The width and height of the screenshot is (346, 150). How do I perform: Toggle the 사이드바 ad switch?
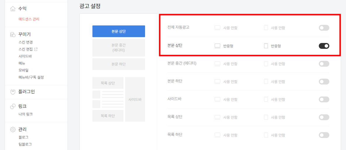[x=324, y=99]
